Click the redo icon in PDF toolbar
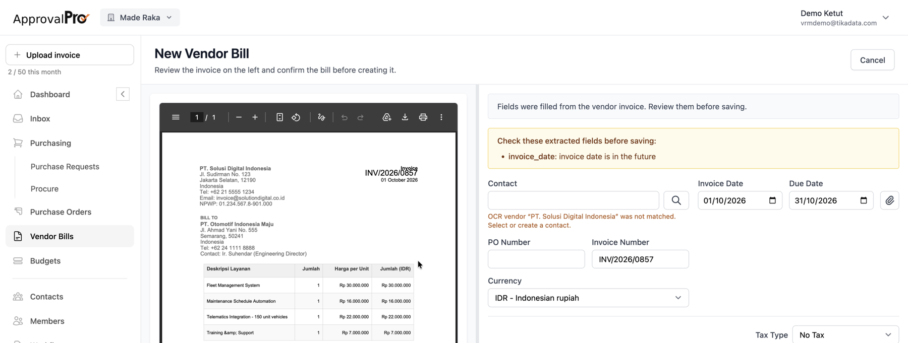The height and width of the screenshot is (343, 908). click(x=361, y=117)
